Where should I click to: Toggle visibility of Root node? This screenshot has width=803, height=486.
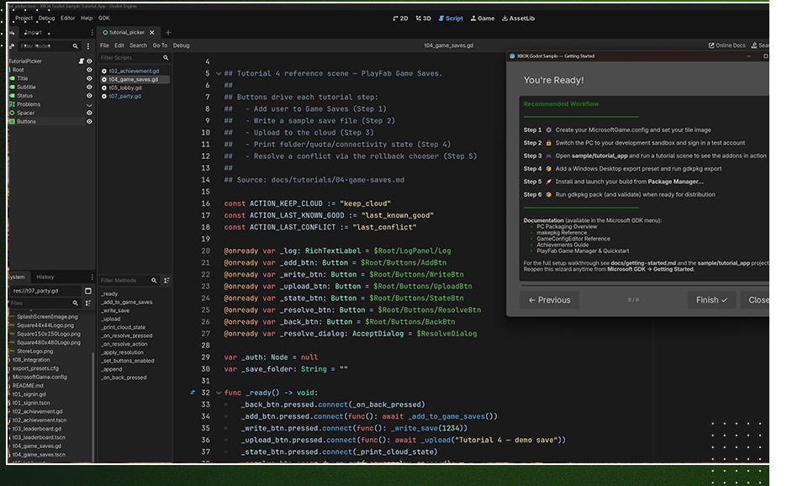89,70
